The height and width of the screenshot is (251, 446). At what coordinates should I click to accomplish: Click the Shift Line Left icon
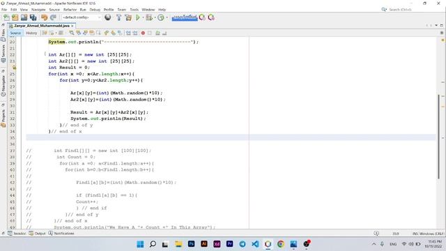pyautogui.click(x=128, y=33)
